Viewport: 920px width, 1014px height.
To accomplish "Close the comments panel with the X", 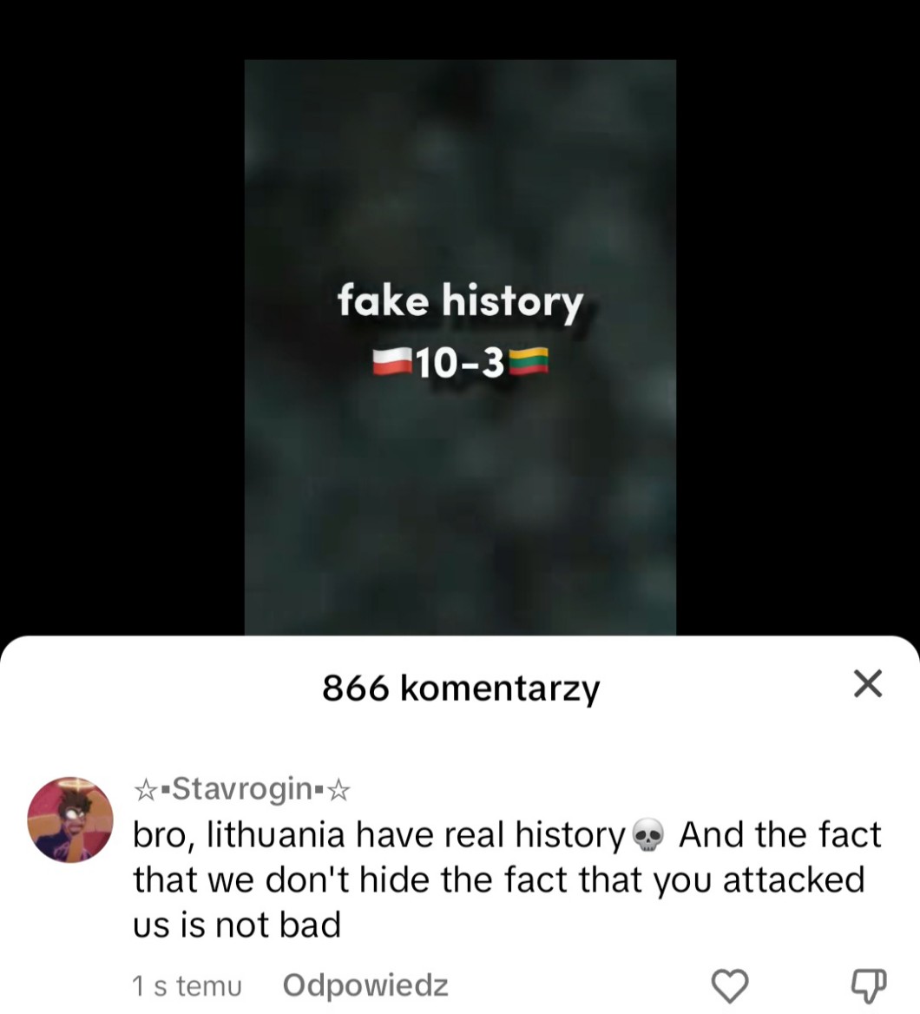I will [867, 684].
